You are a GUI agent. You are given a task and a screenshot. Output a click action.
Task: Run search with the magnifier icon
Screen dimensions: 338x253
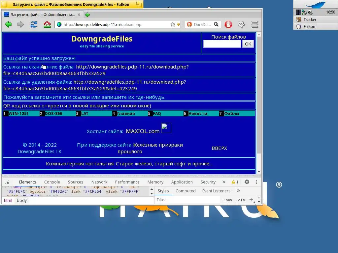[216, 24]
